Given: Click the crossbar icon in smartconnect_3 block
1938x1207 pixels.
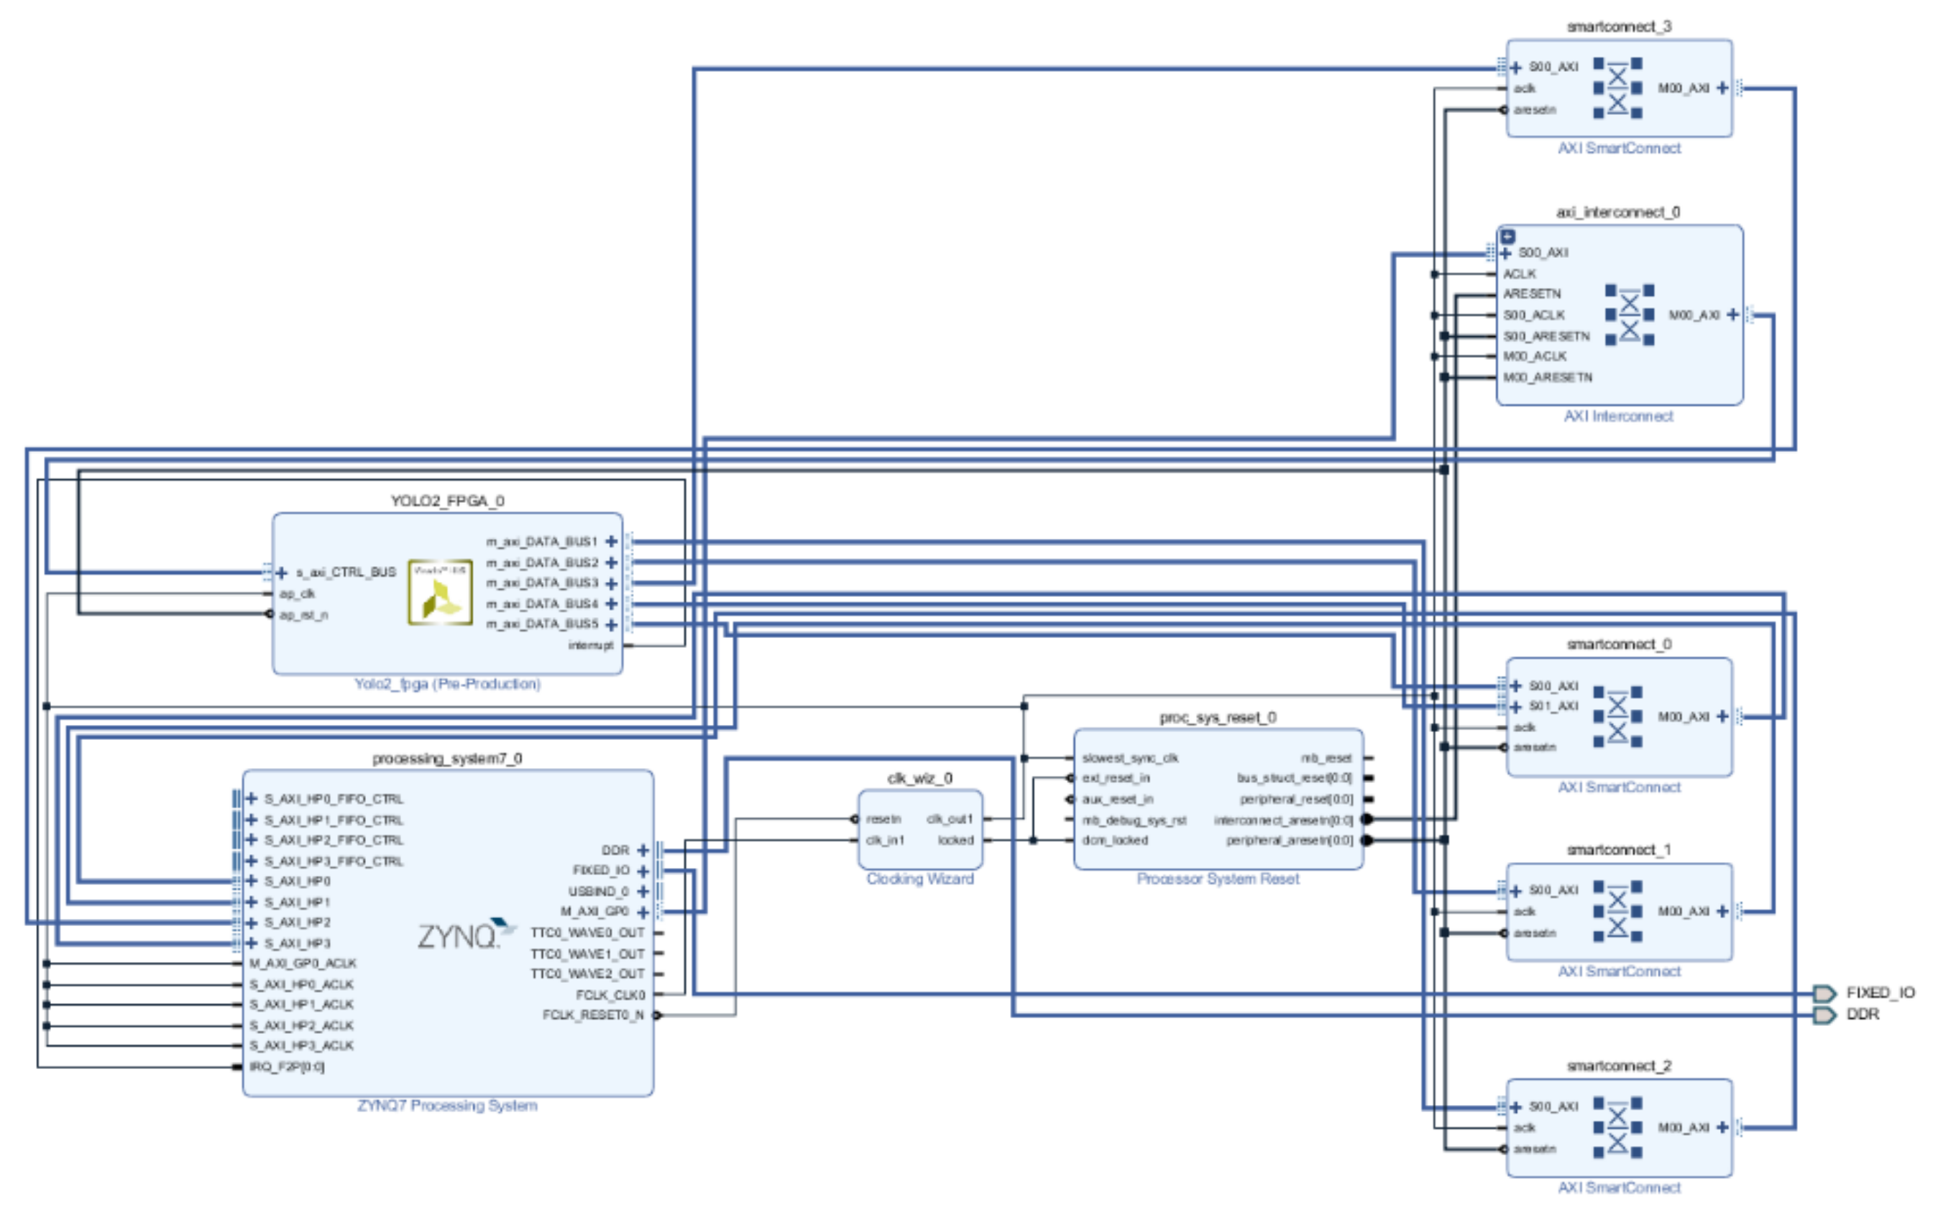Looking at the screenshot, I should [1617, 88].
